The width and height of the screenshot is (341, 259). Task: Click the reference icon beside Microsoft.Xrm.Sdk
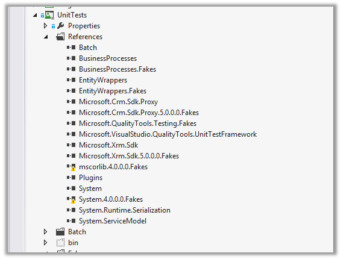71,145
